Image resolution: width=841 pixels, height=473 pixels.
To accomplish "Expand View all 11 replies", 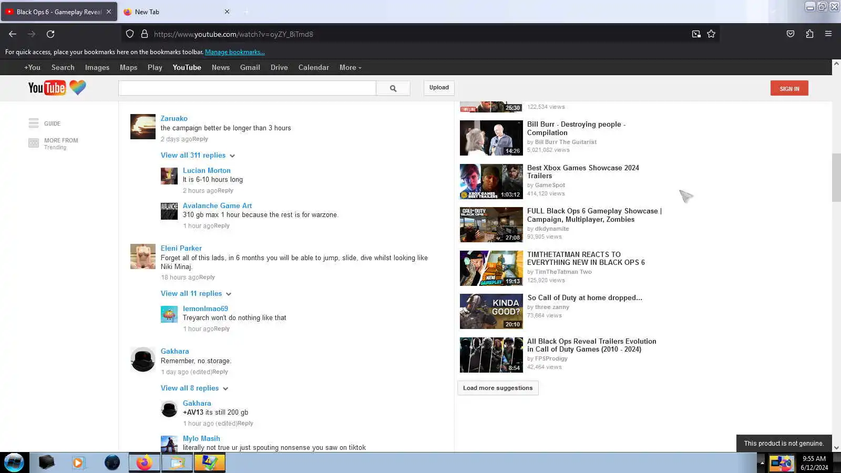I will (196, 293).
